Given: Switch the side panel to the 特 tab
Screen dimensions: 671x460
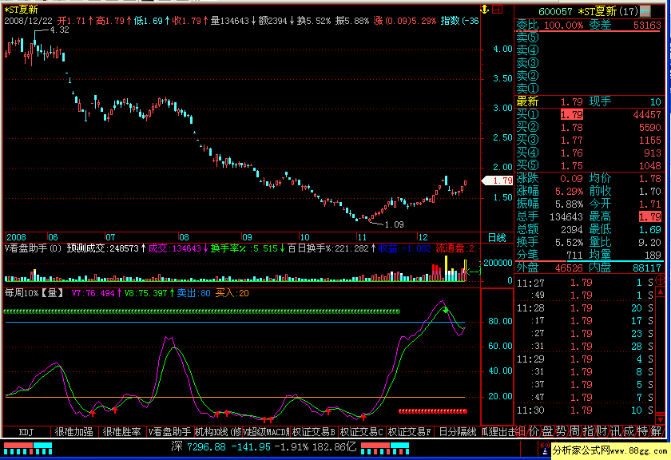Looking at the screenshot, I should point(642,431).
